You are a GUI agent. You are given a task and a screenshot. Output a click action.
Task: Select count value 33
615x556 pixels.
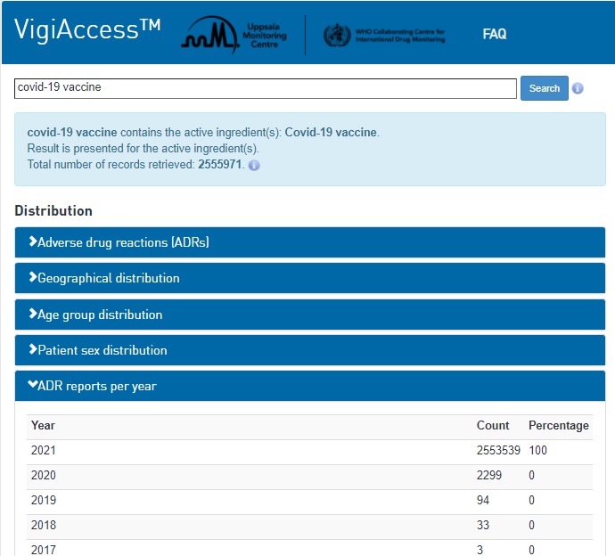[x=483, y=525]
